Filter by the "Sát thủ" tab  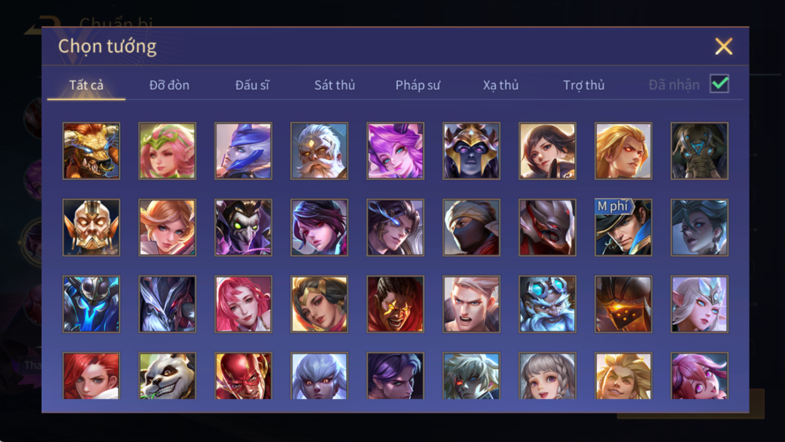335,85
